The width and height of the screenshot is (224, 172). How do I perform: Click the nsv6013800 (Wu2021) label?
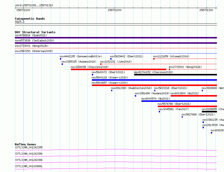tap(185, 93)
